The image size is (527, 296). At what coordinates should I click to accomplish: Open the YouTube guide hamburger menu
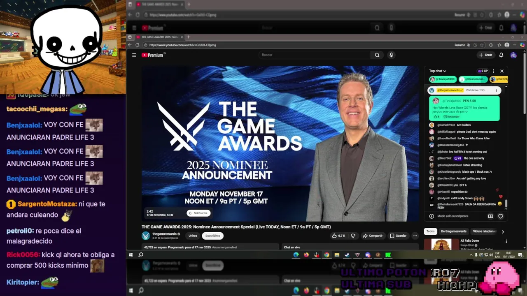tap(134, 55)
